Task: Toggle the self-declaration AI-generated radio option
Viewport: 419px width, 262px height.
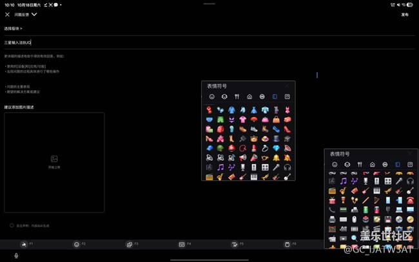Action: click(x=12, y=225)
